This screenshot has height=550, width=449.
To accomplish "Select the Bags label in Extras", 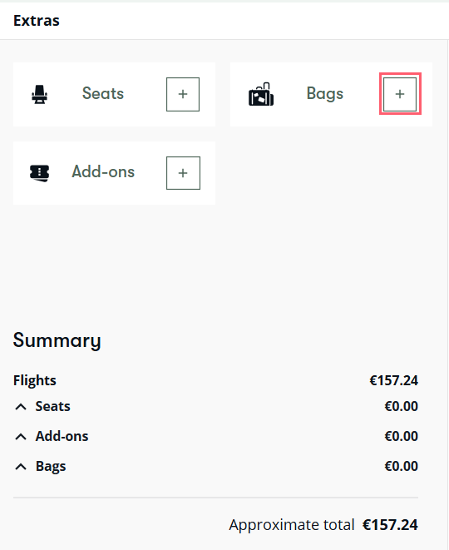I will tap(325, 94).
